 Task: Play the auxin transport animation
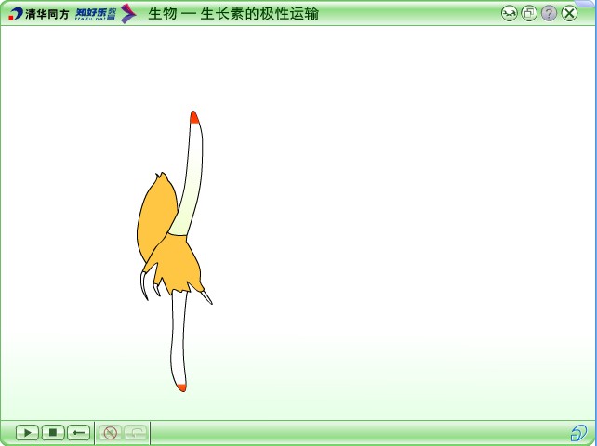coord(27,433)
